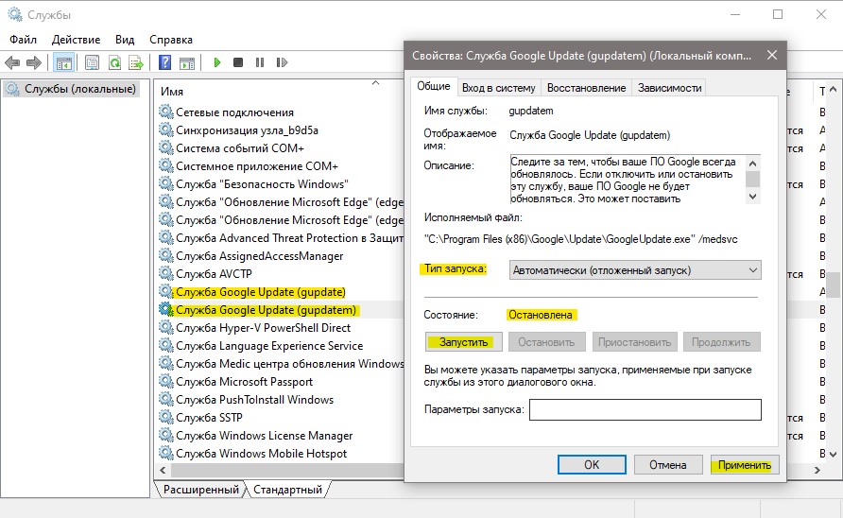Toggle the show/hide console tree icon
This screenshot has width=843, height=518.
[x=63, y=63]
